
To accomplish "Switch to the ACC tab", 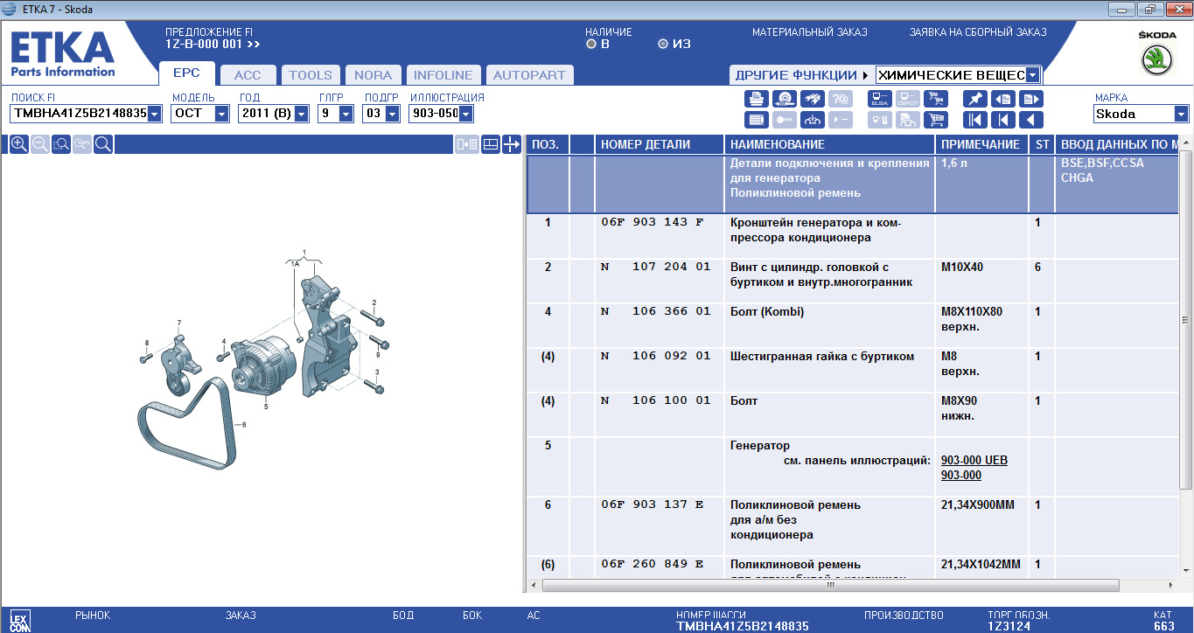I will coord(248,75).
